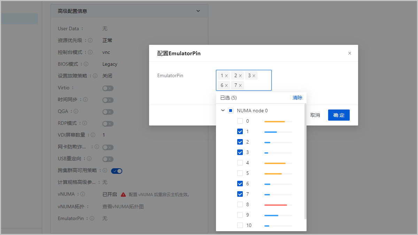418x235 pixels.
Task: Uncheck the CPU 3 checkbox
Action: (240, 152)
